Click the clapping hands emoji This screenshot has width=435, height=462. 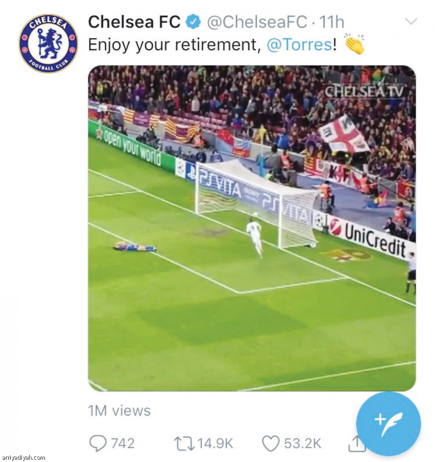(x=354, y=44)
